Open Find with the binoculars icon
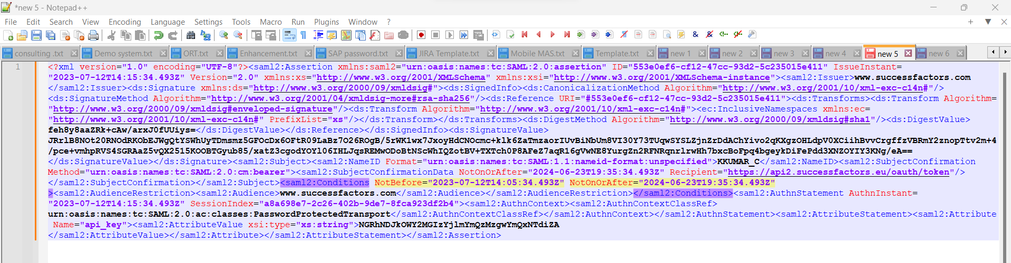Screen dimensions: 1011x263 (x=191, y=35)
